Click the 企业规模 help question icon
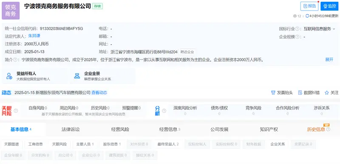The height and width of the screenshot is (164, 340). point(297,37)
